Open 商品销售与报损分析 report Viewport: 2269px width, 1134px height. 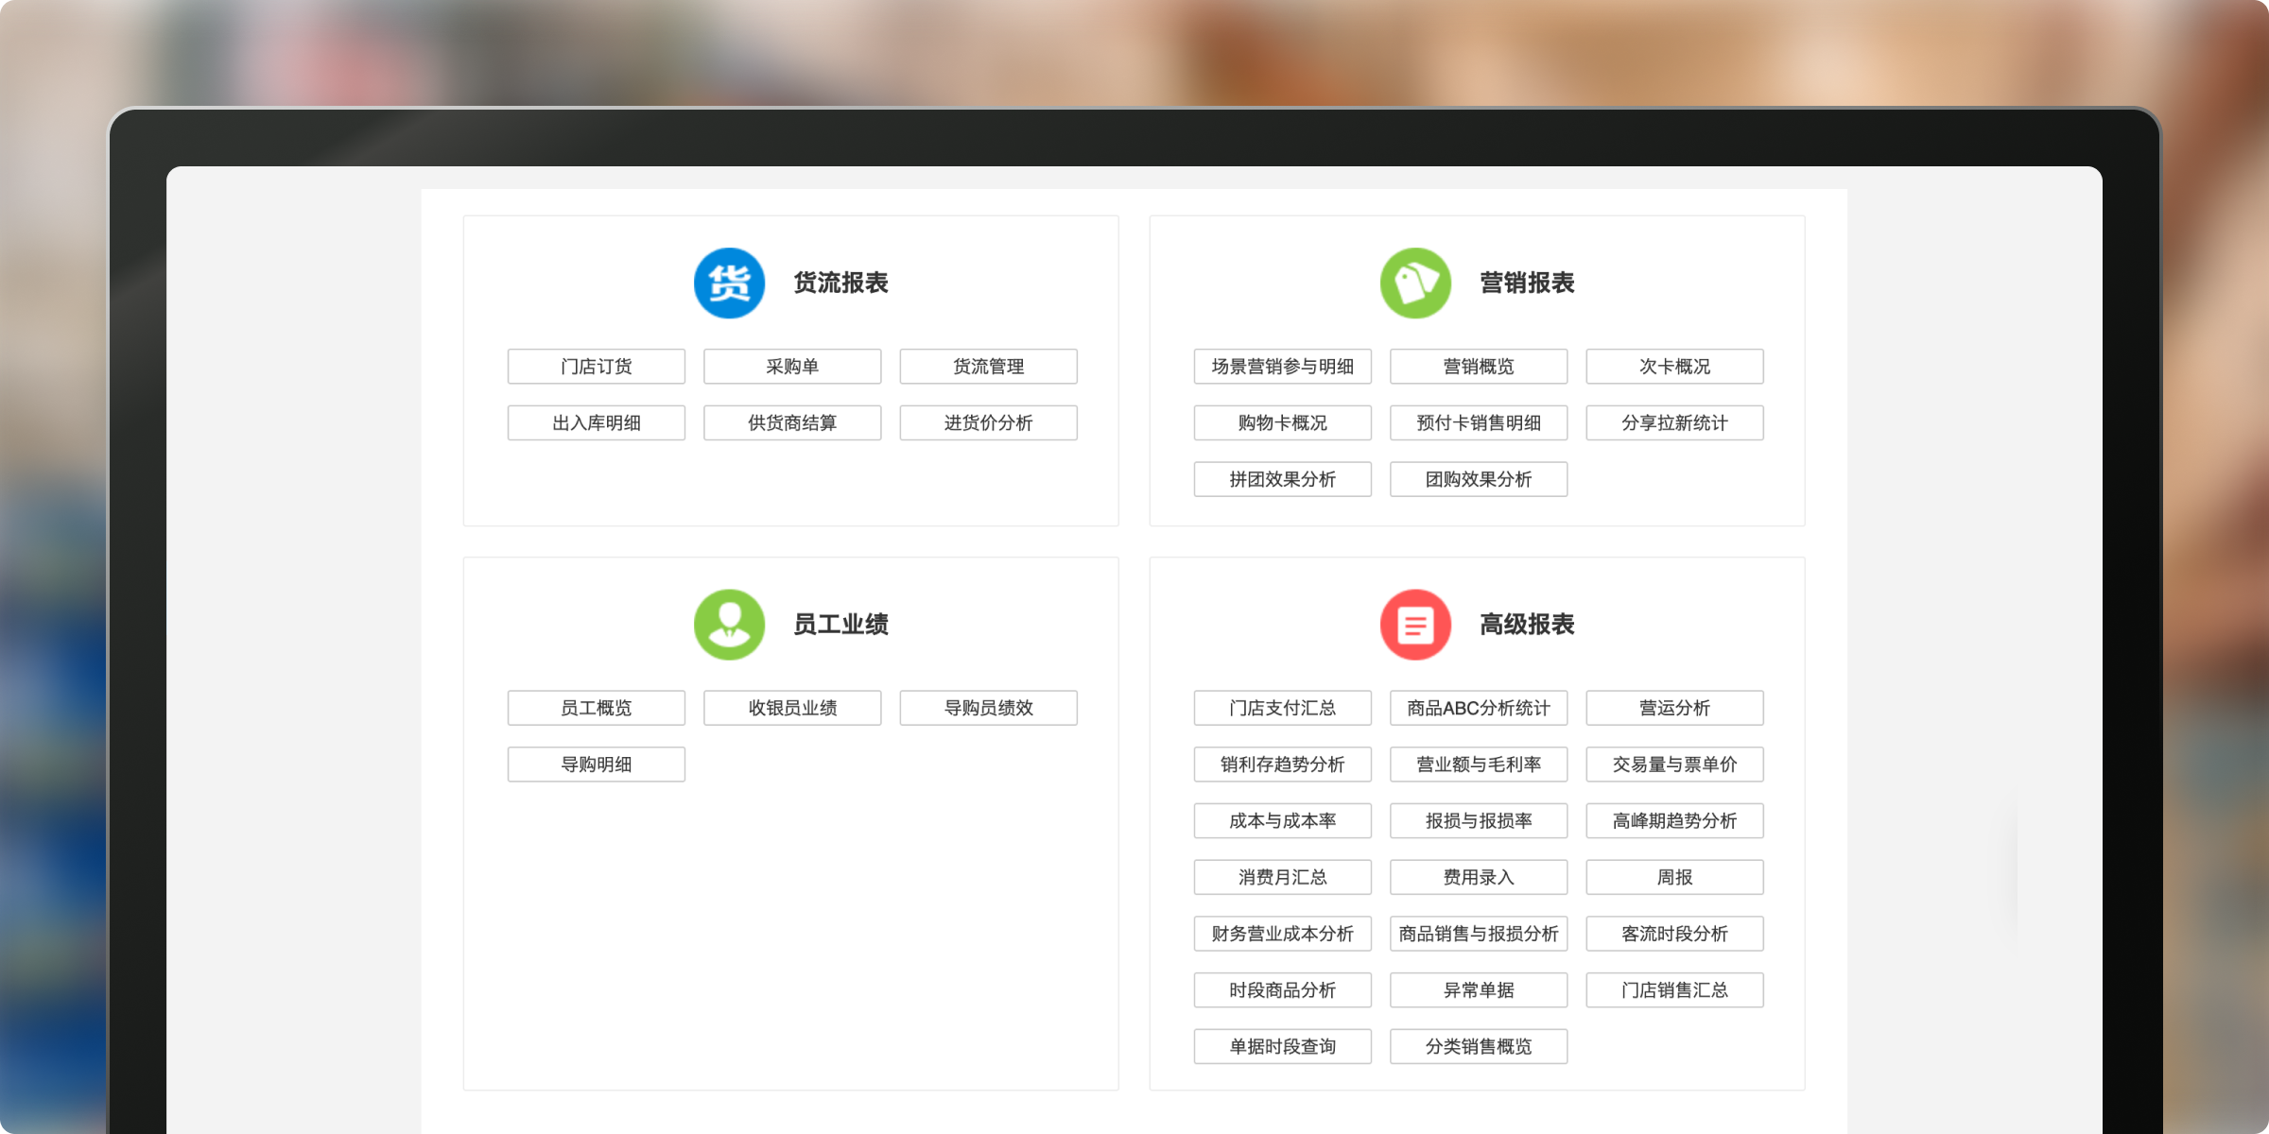click(x=1479, y=934)
